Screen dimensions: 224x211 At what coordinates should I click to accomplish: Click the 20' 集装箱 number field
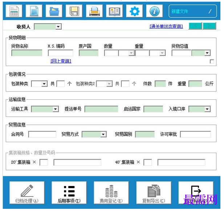click(77, 162)
